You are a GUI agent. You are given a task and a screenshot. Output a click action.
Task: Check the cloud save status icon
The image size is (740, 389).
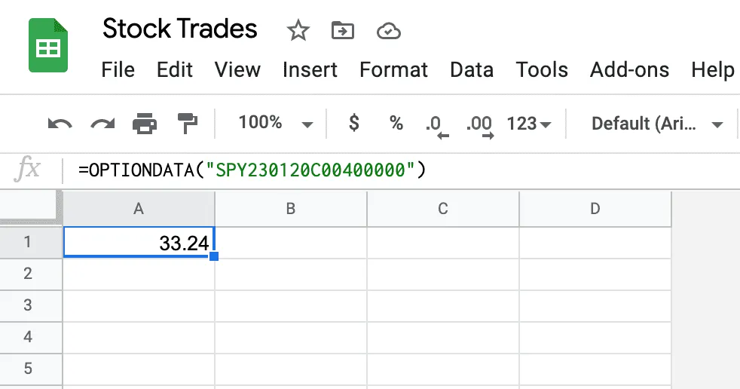click(388, 31)
